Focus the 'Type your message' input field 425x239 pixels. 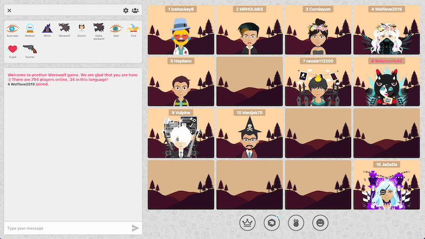[66, 228]
